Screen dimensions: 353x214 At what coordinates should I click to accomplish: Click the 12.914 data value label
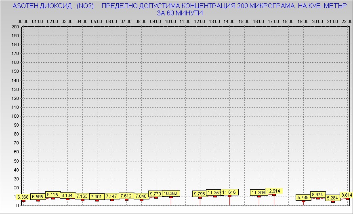274,191
